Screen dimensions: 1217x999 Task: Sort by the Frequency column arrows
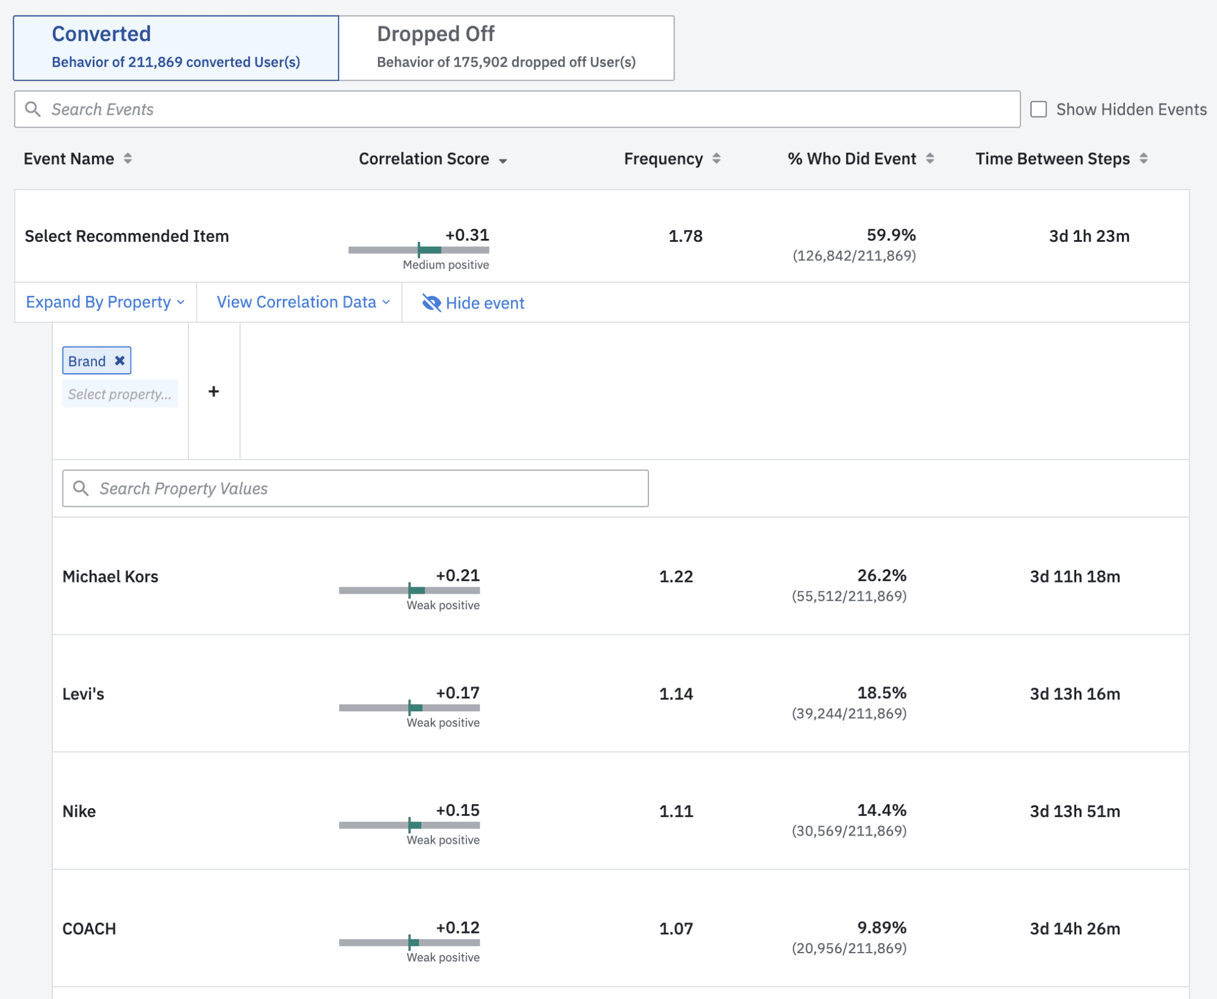click(x=717, y=159)
